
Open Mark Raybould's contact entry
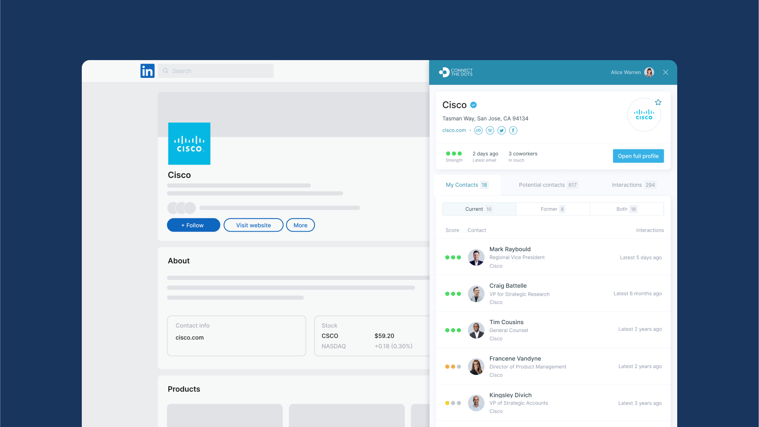click(x=510, y=249)
